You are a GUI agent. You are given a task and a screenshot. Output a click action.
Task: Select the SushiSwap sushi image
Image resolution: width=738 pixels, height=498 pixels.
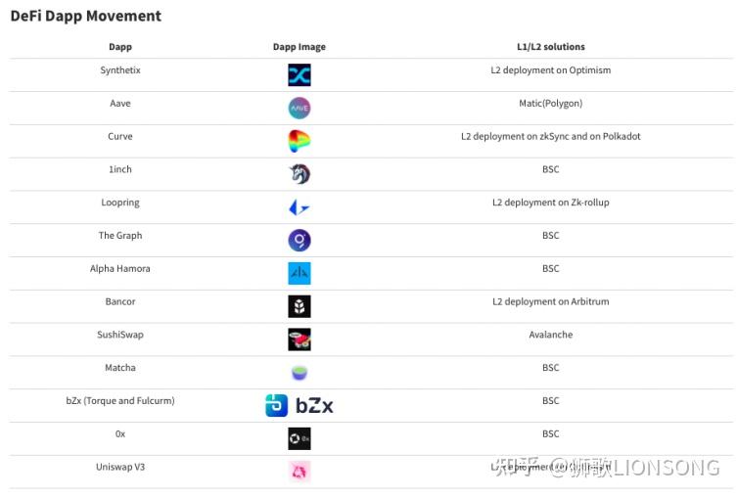[300, 340]
